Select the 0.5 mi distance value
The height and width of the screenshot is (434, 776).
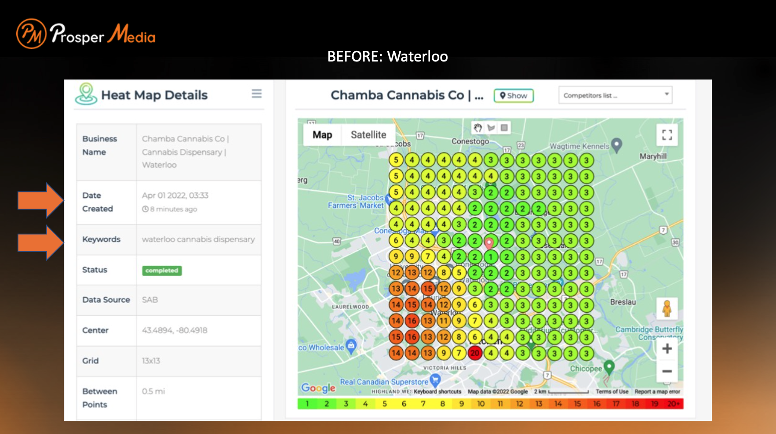tap(153, 391)
